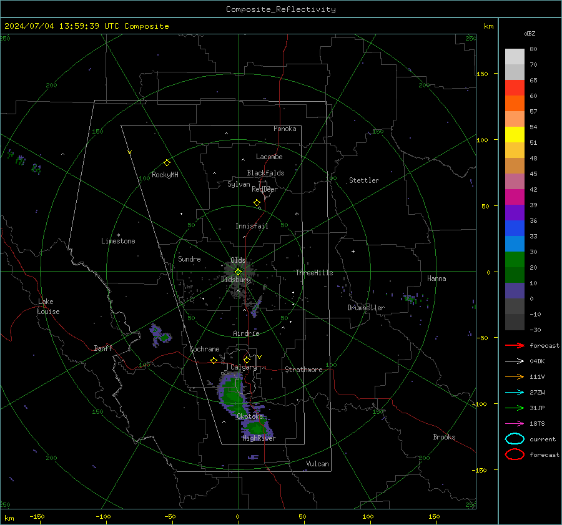Image resolution: width=562 pixels, height=525 pixels.
Task: Click the green storm cell south of Calgary
Action: click(x=233, y=394)
